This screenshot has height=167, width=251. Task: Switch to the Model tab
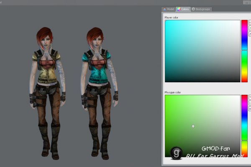[x=169, y=9]
